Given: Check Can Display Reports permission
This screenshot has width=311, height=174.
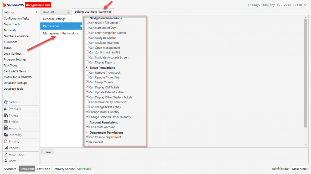Looking at the screenshot, I should [87, 62].
